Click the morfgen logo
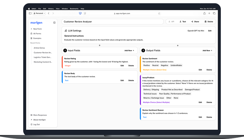Image resolution: width=244 pixels, height=139 pixels. tap(36, 23)
